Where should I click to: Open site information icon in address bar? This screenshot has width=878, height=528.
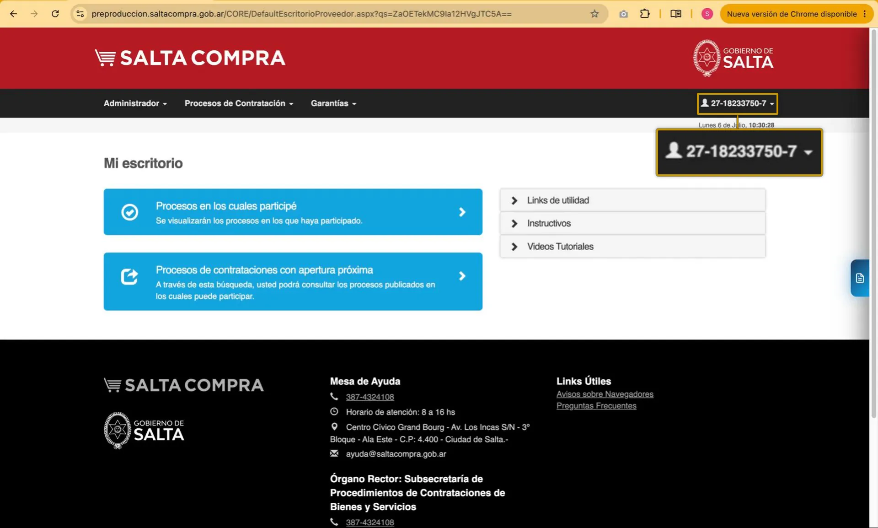80,14
